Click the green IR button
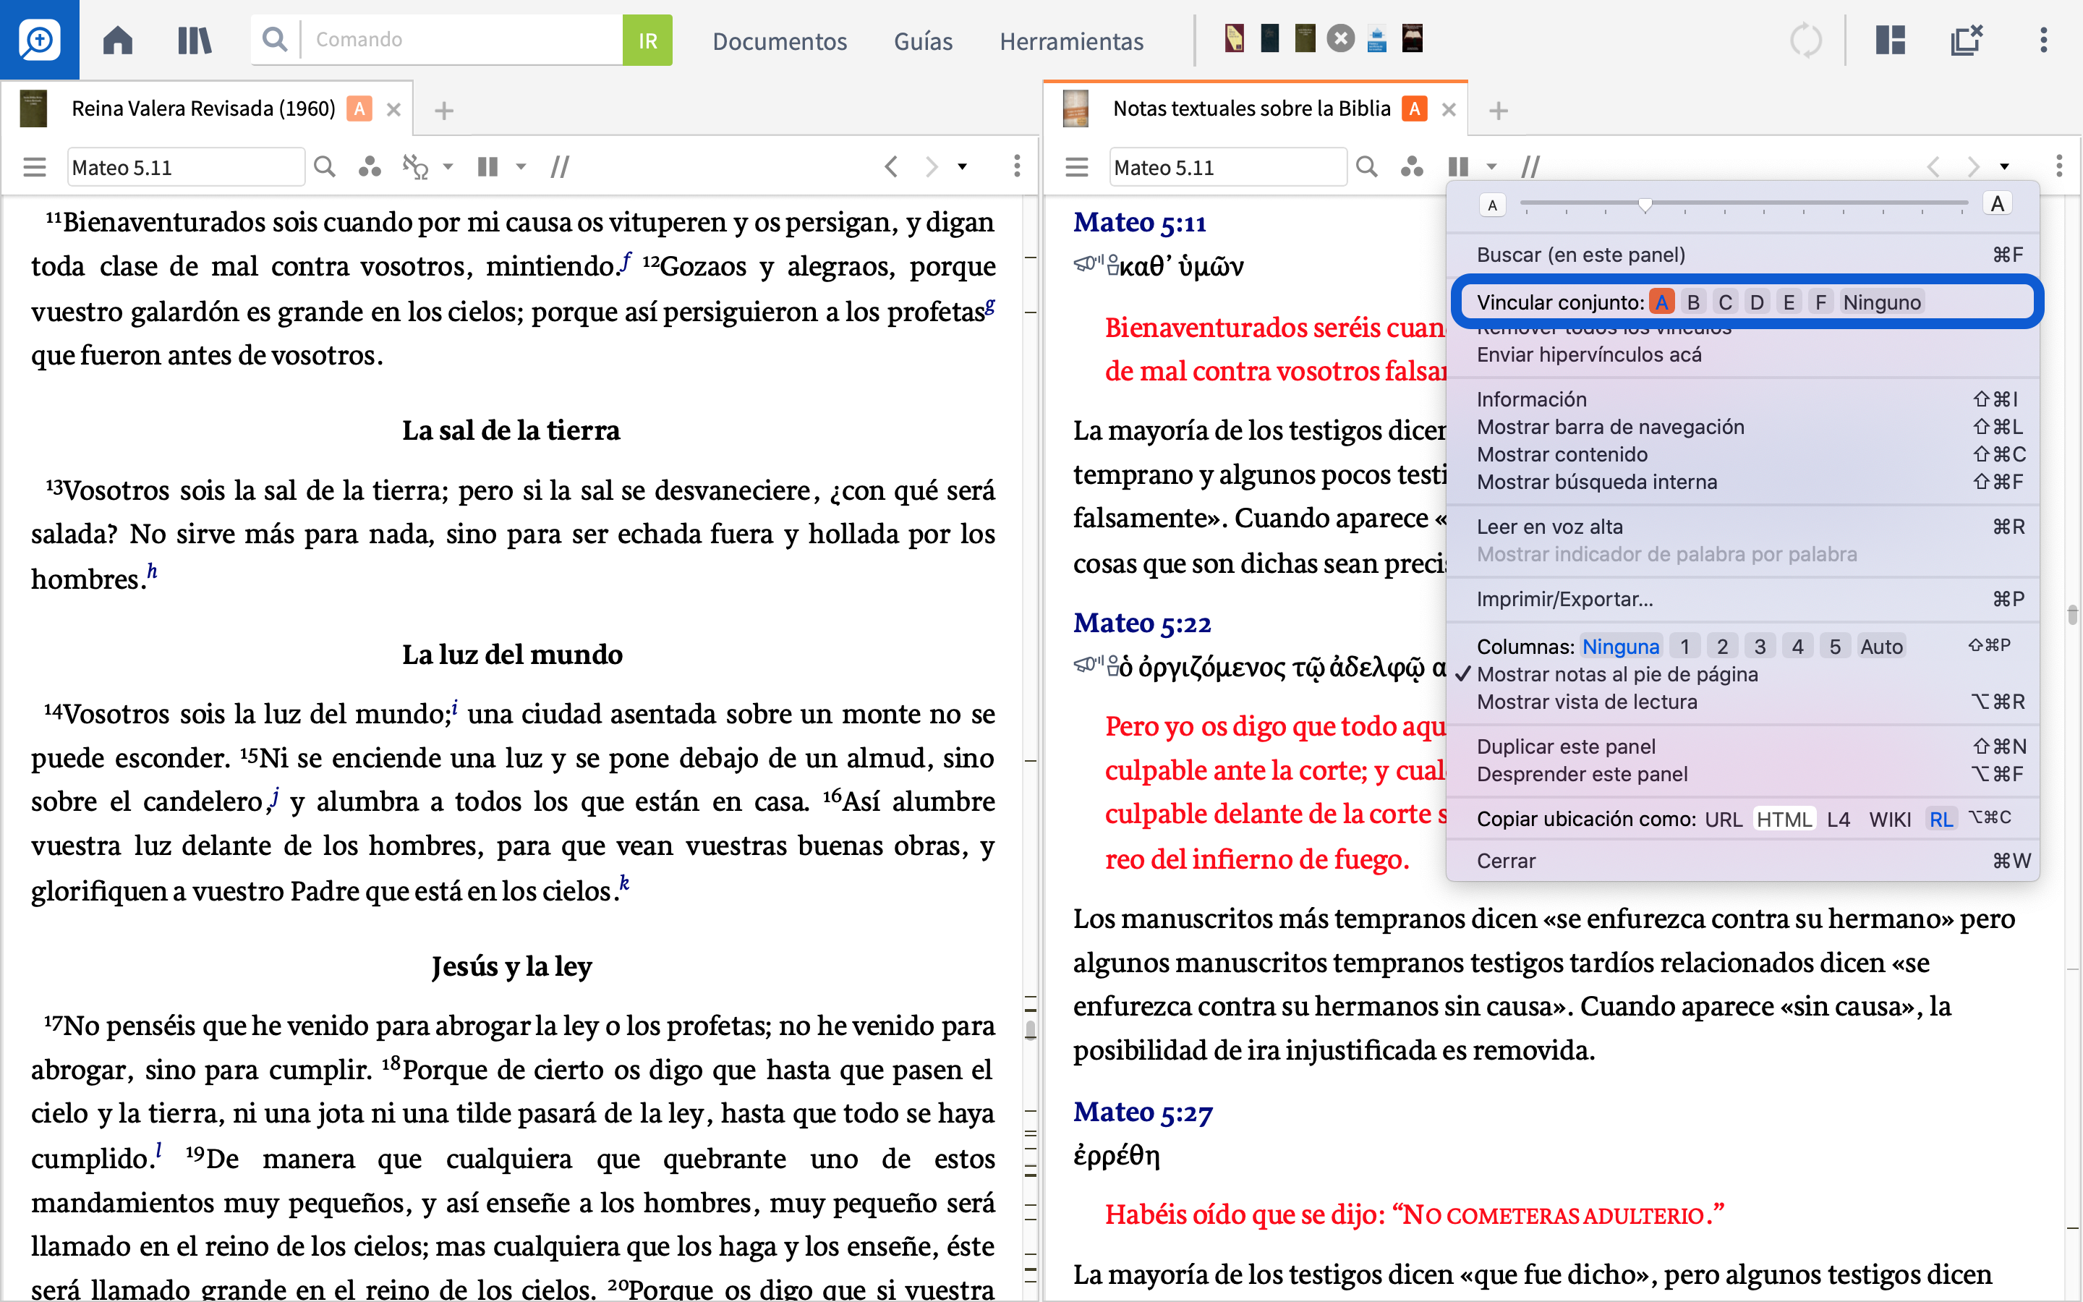 pos(647,40)
